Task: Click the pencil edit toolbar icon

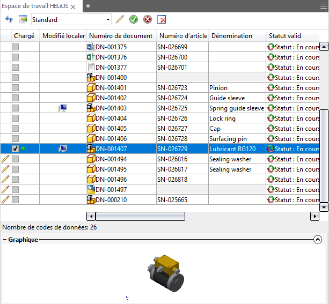Action: tap(120, 19)
